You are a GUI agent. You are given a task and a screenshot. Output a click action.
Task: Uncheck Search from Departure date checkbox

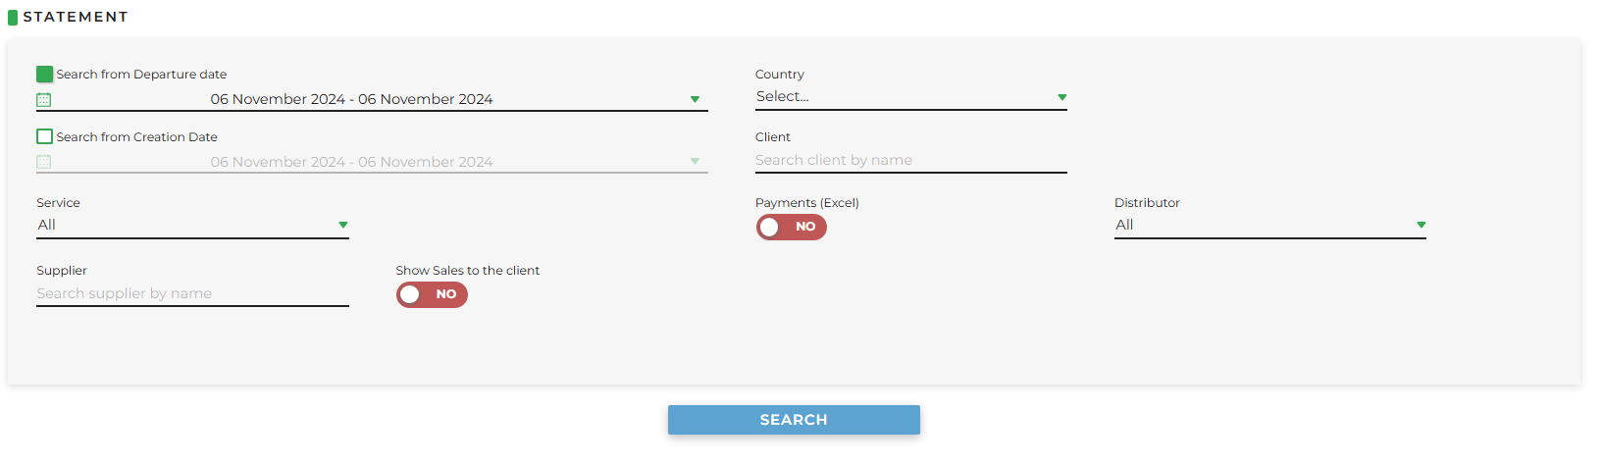[44, 75]
